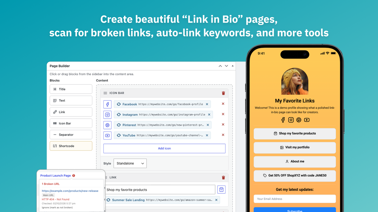Open the shopping bag icon picker

pyautogui.click(x=221, y=190)
